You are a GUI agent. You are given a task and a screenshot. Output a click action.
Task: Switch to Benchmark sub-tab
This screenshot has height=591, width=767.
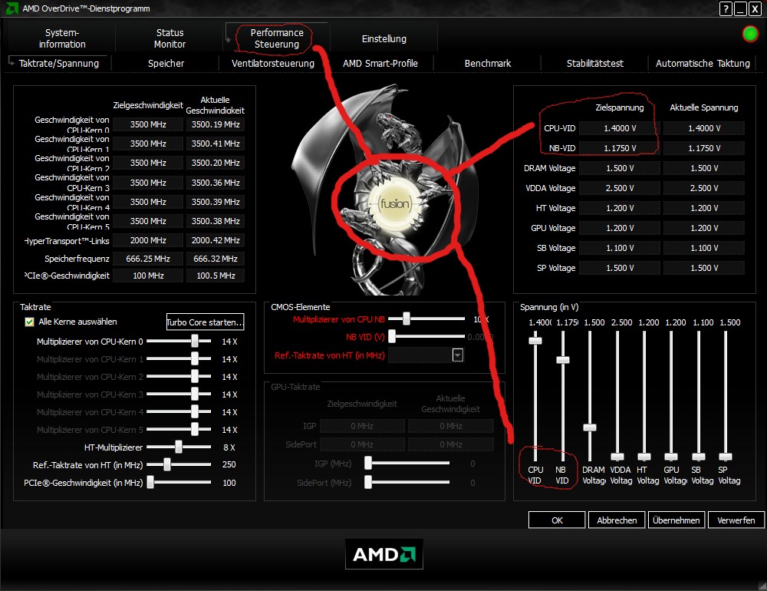[x=488, y=63]
